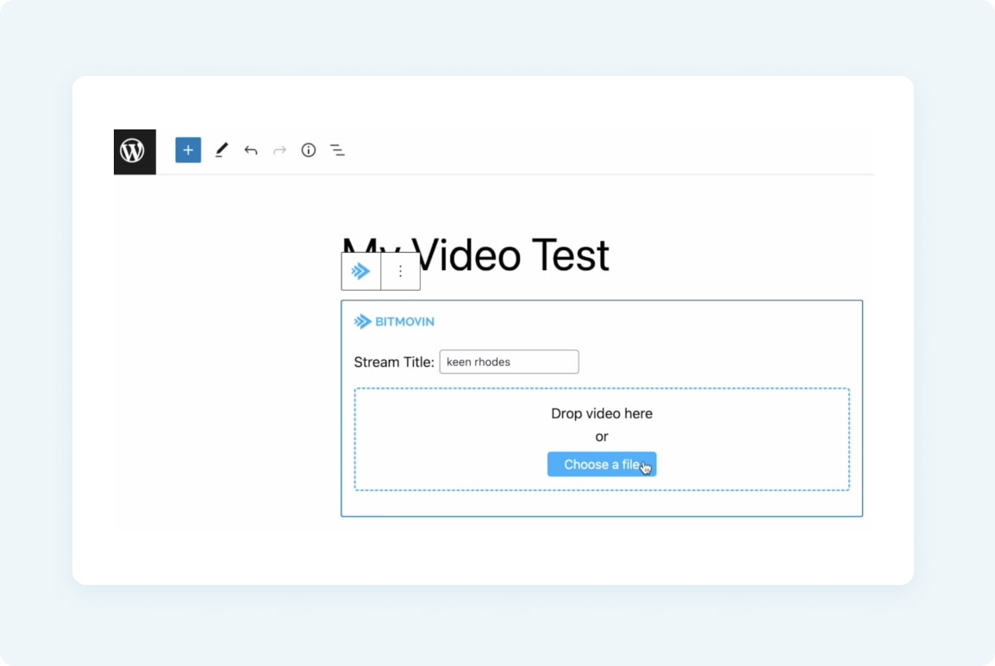Click the Drop video here text

pos(602,413)
